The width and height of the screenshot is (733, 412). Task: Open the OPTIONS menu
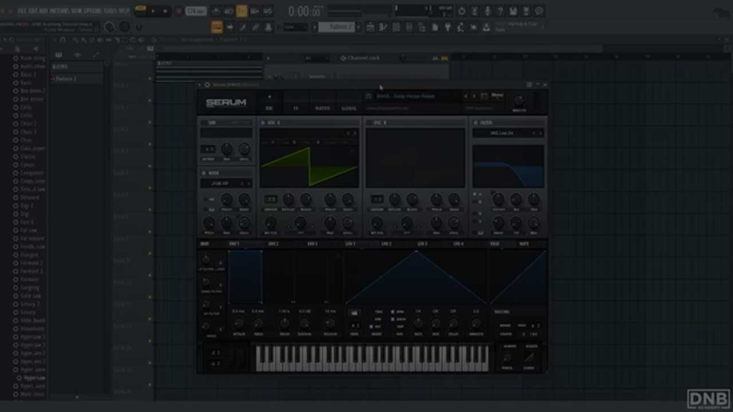tap(93, 11)
